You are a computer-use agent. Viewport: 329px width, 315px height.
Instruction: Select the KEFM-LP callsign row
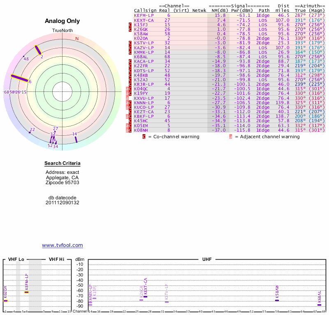coord(144,15)
